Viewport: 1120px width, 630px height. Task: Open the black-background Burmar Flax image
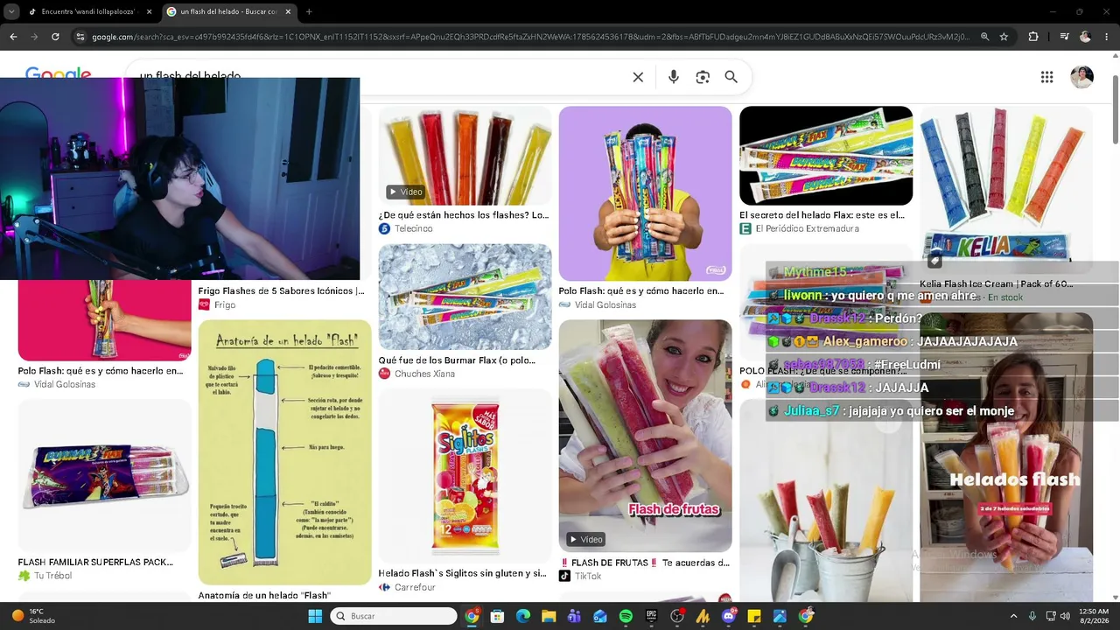pyautogui.click(x=826, y=156)
